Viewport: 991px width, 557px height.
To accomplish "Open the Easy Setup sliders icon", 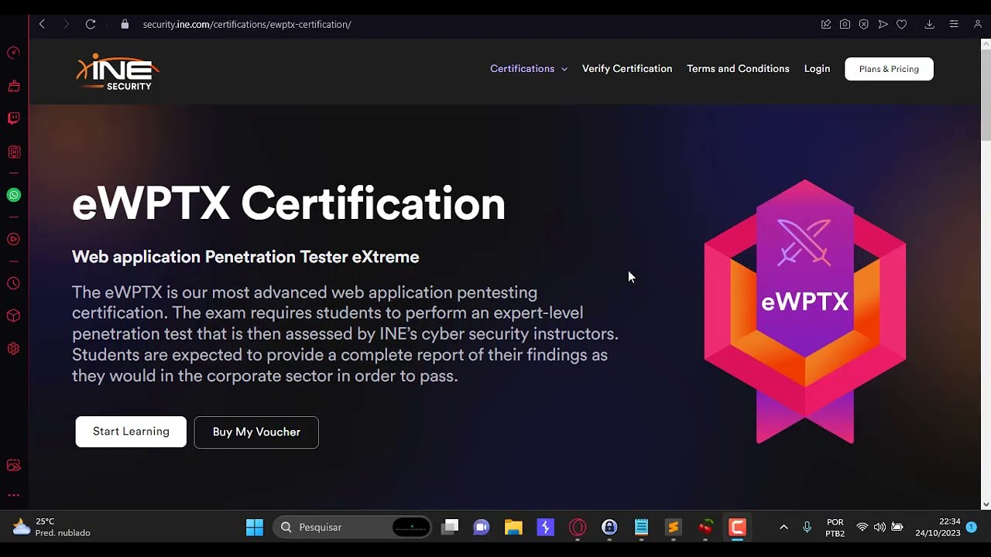I will [x=954, y=24].
